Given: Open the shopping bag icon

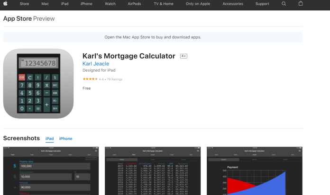Looking at the screenshot, I should 301,3.
